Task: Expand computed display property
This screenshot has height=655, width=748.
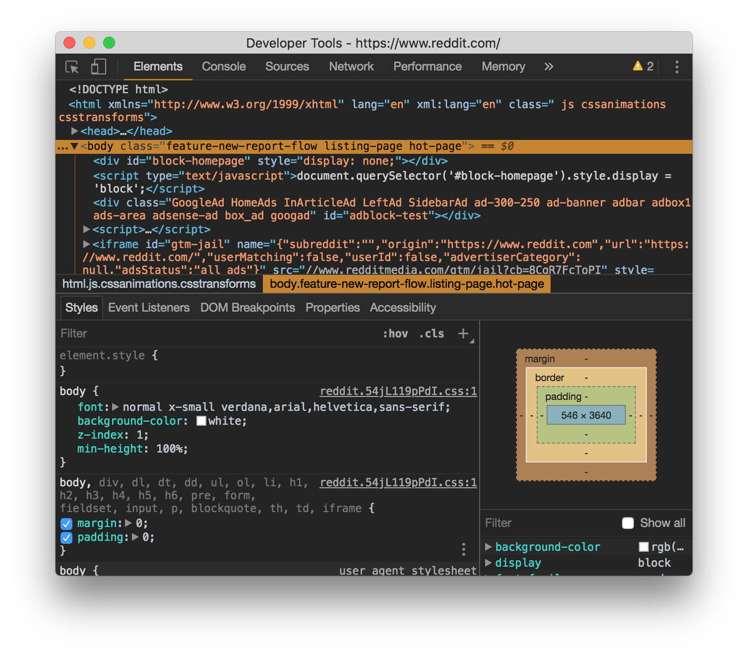Action: tap(489, 563)
